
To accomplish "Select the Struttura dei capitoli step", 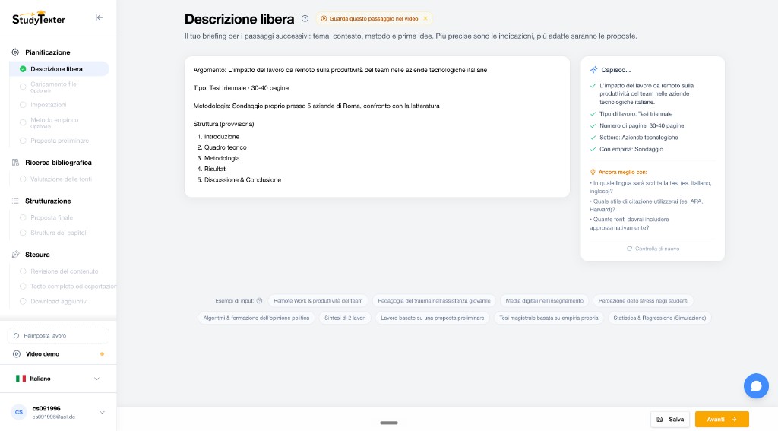I will tap(59, 233).
